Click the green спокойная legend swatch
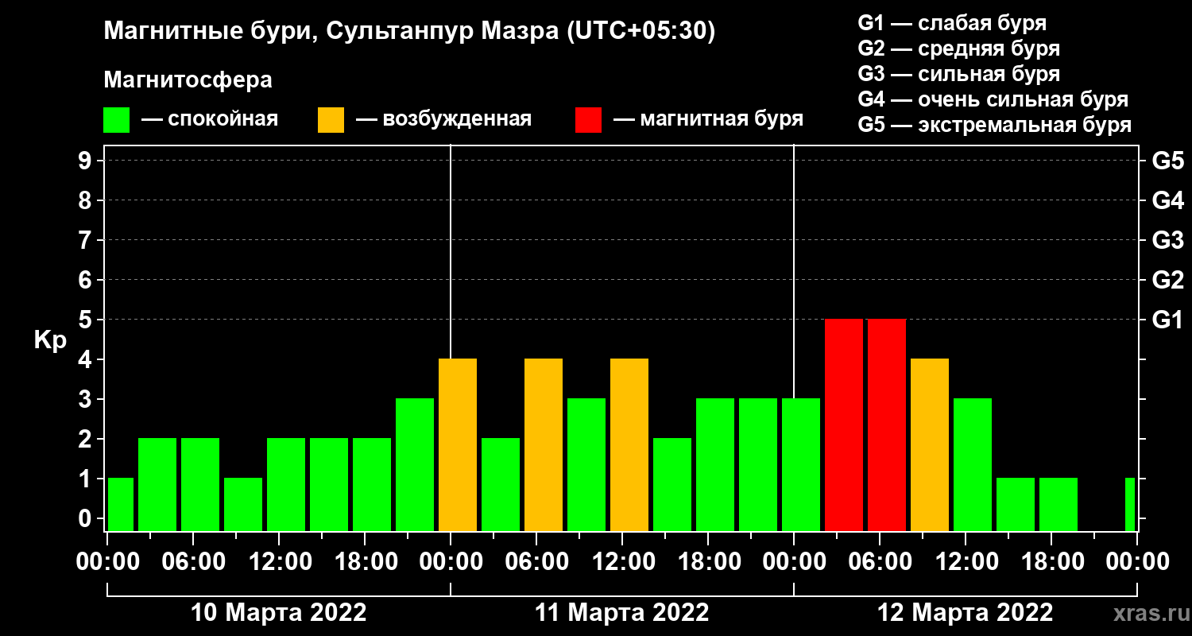1192x636 pixels. click(116, 120)
